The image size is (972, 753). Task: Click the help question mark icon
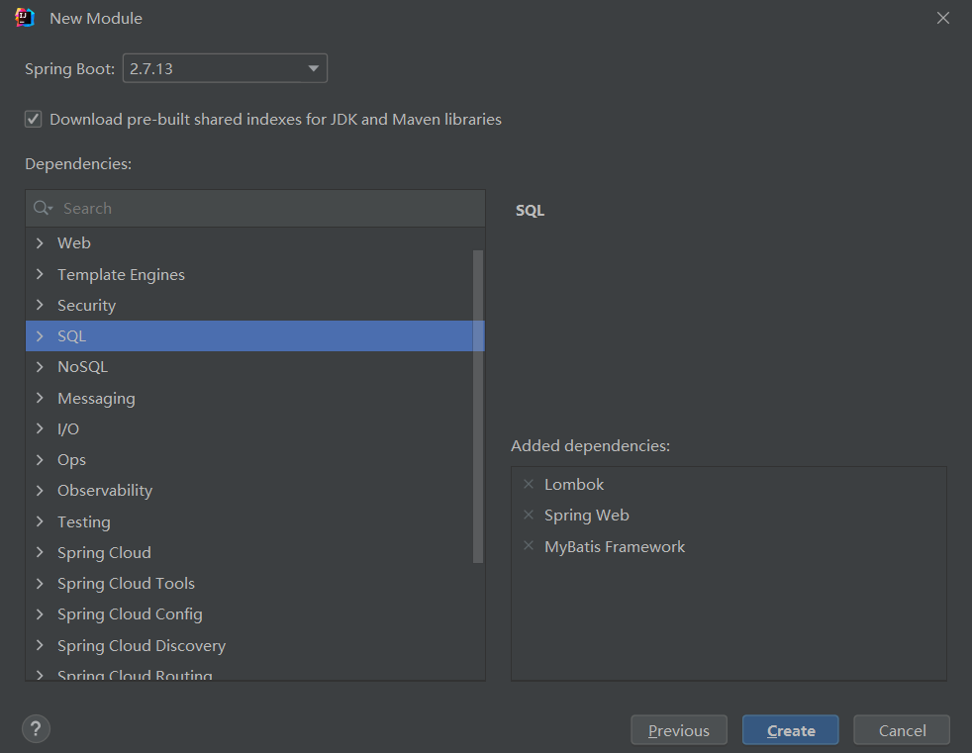[36, 730]
